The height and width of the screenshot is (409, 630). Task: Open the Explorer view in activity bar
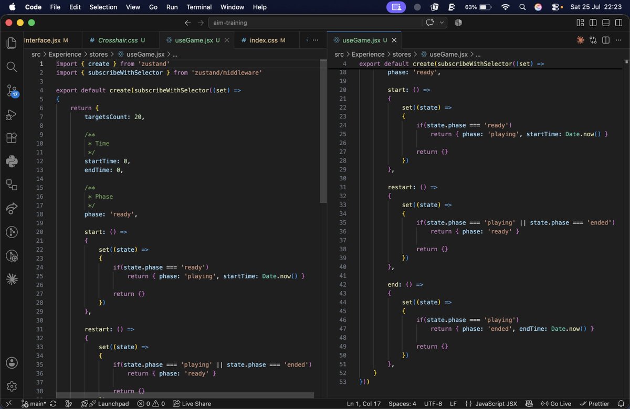12,43
